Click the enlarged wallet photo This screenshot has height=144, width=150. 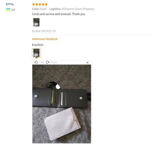(x=62, y=104)
